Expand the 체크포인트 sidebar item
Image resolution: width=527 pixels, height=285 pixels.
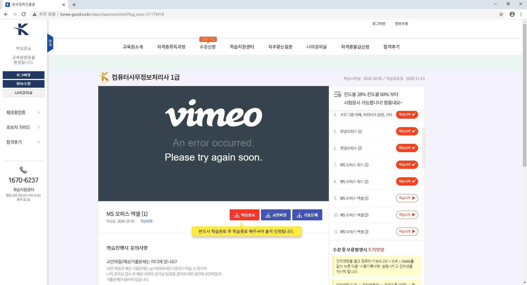click(23, 113)
